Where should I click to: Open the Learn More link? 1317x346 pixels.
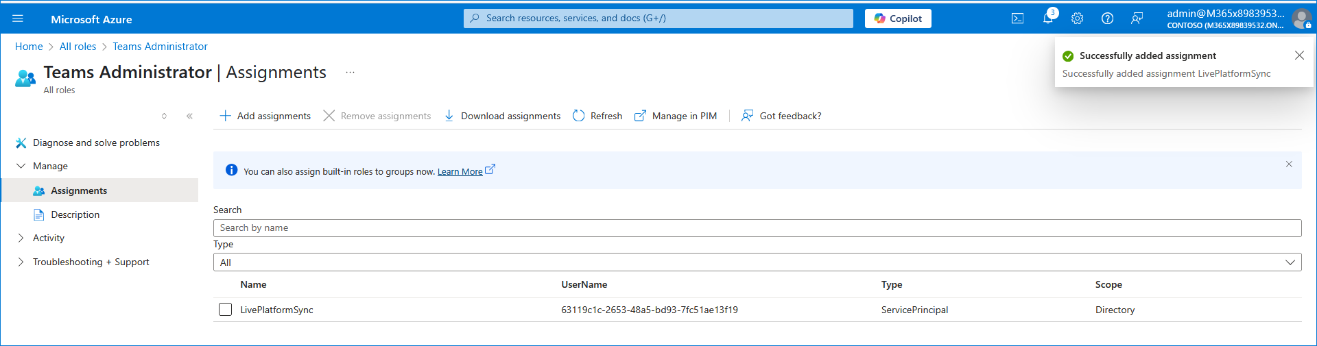coord(460,171)
